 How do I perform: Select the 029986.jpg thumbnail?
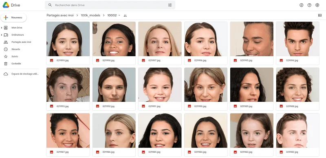click(x=114, y=131)
